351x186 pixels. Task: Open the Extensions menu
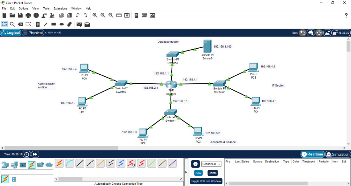click(60, 8)
